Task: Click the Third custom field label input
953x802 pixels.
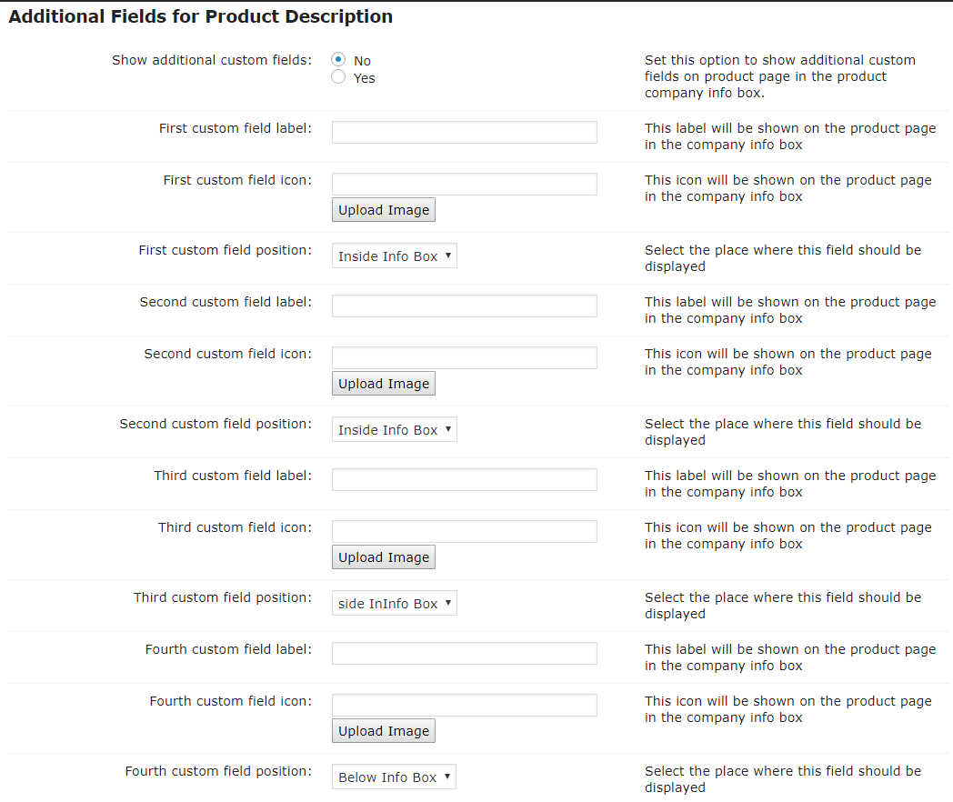Action: coord(464,479)
